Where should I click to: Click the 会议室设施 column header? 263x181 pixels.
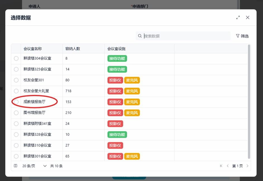click(139, 49)
